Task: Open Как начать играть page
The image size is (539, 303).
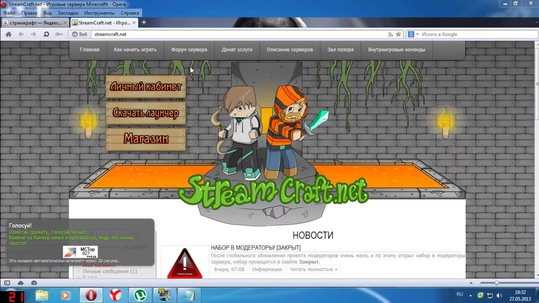Action: (135, 50)
